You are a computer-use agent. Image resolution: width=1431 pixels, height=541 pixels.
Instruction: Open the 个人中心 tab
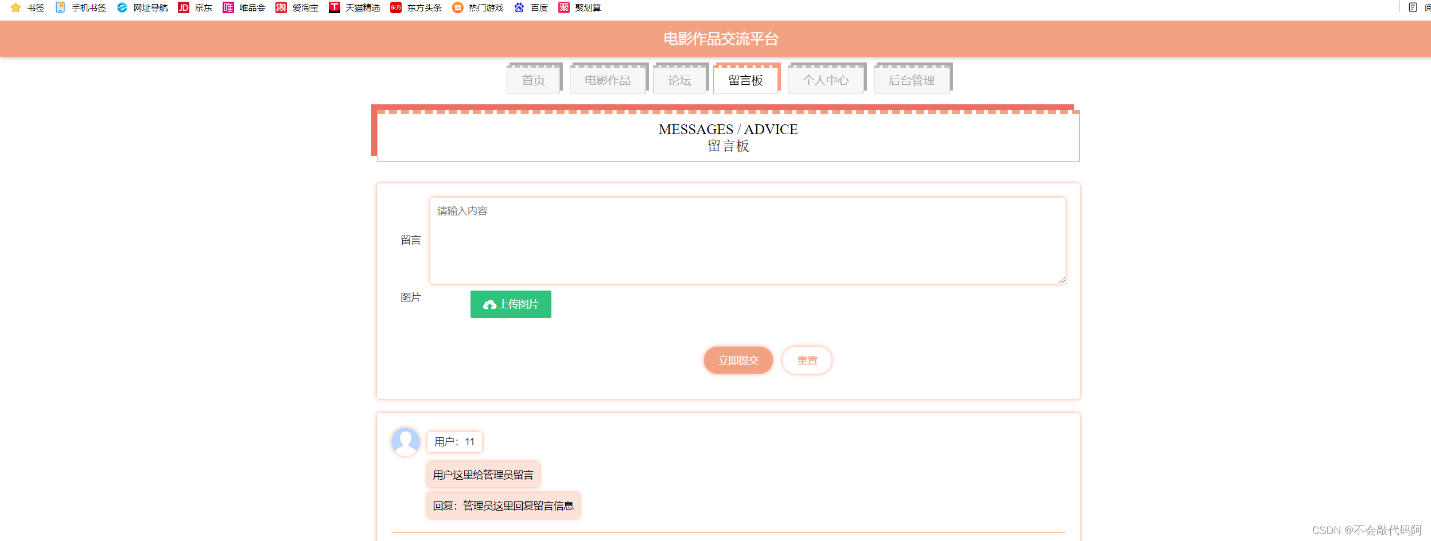pos(826,80)
